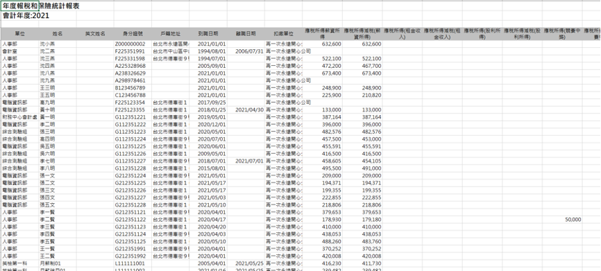
Task: Click the ID cell Z000000002
Action: (133, 44)
